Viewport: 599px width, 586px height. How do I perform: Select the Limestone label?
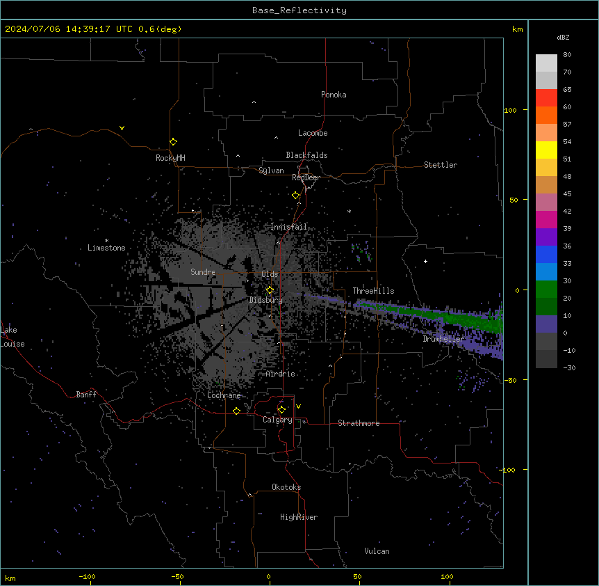tap(106, 248)
